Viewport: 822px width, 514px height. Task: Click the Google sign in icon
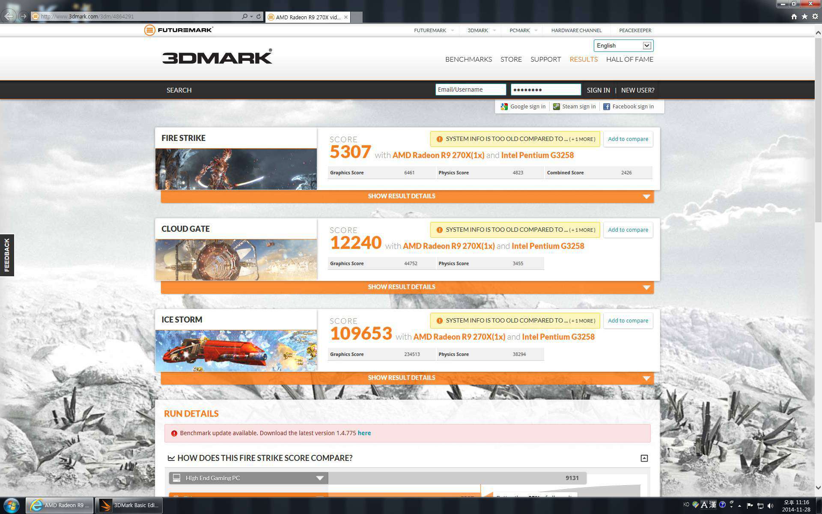(x=504, y=107)
